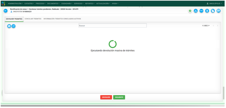Image resolution: width=226 pixels, height=108 pixels.
Task: Select the DEVOLVER TRÁMITES tab
Action: [x=14, y=19]
